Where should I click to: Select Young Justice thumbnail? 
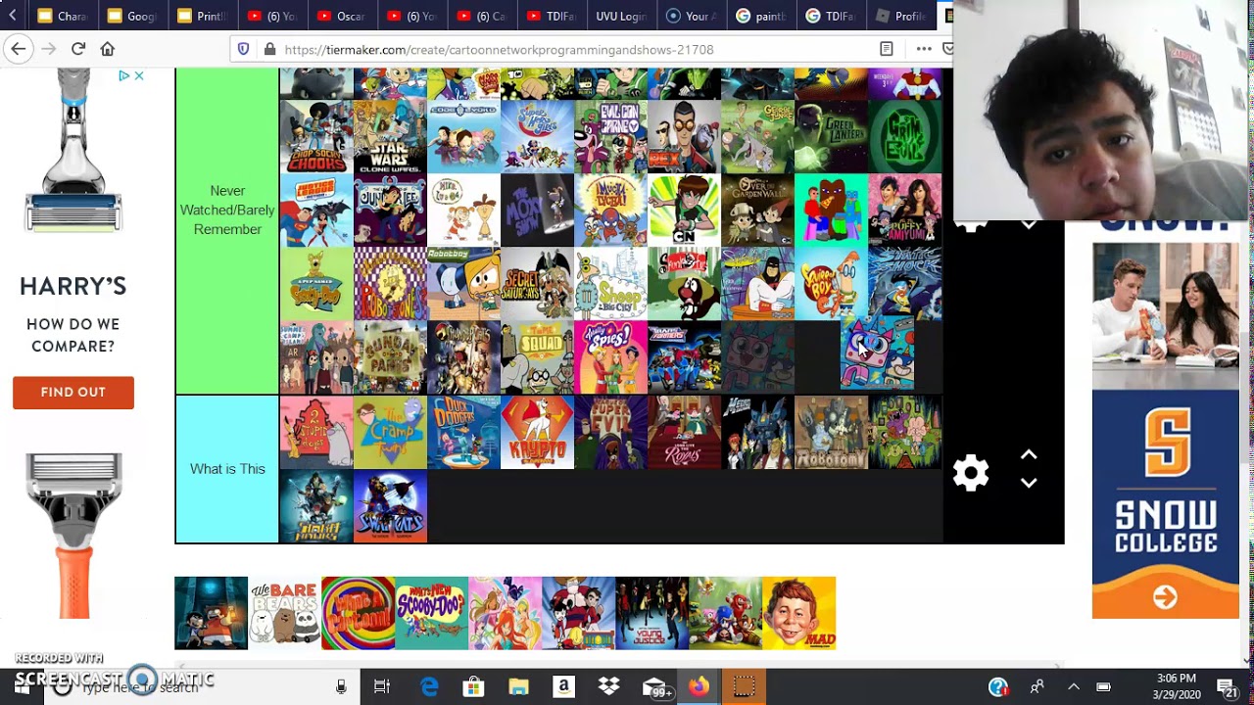(x=651, y=613)
